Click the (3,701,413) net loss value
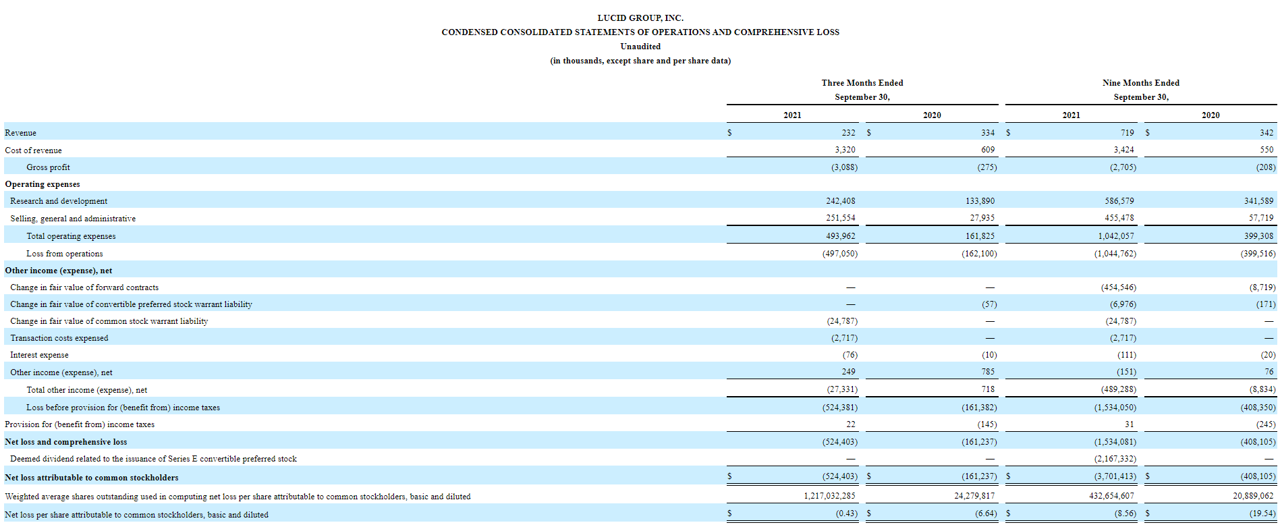 1115,476
